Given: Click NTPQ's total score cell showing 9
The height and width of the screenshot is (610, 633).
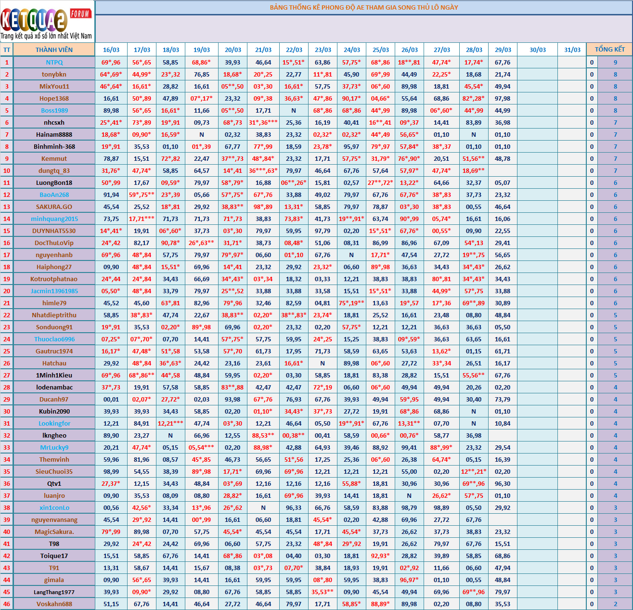Looking at the screenshot, I should pyautogui.click(x=615, y=62).
